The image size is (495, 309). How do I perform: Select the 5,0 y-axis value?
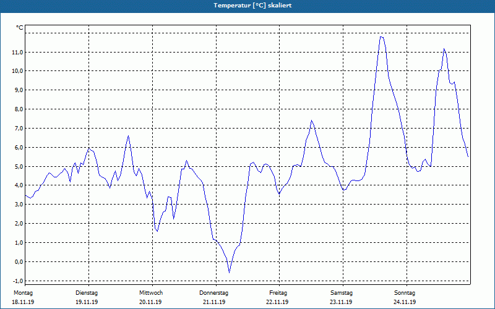(x=19, y=166)
